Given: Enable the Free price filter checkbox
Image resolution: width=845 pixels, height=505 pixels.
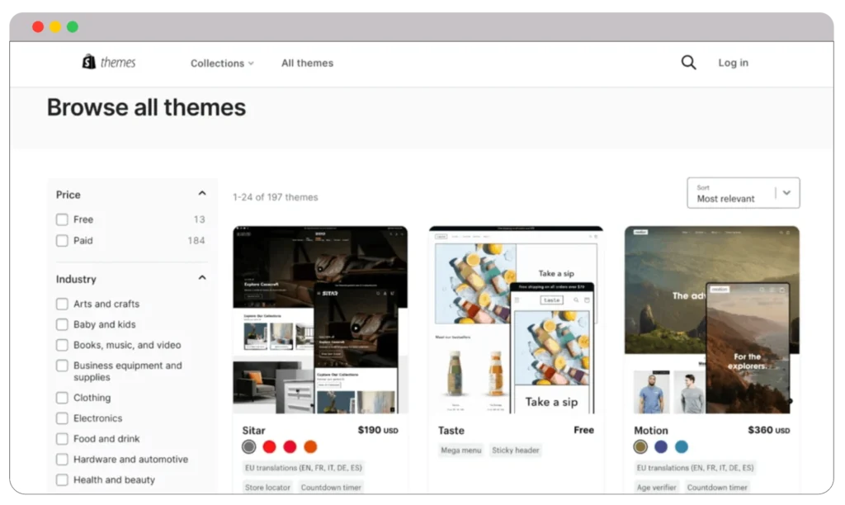Looking at the screenshot, I should click(x=62, y=219).
